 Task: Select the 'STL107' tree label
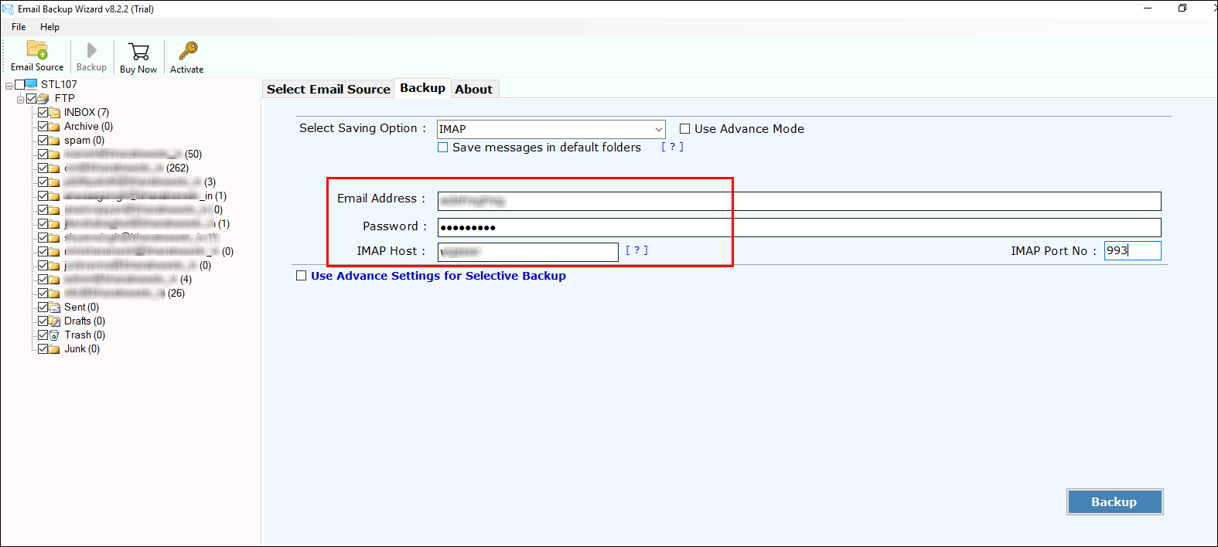59,84
